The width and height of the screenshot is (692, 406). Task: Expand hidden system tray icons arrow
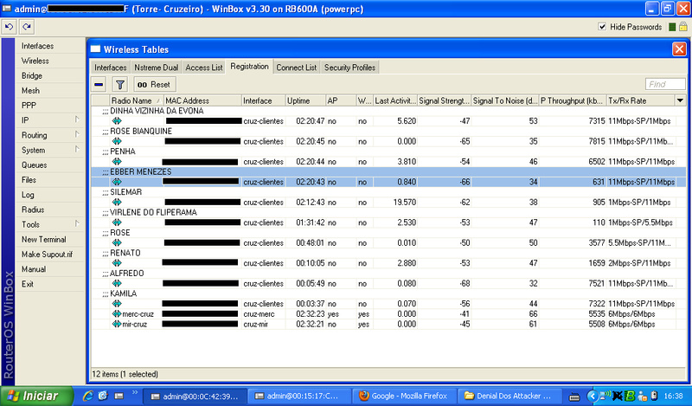[593, 396]
